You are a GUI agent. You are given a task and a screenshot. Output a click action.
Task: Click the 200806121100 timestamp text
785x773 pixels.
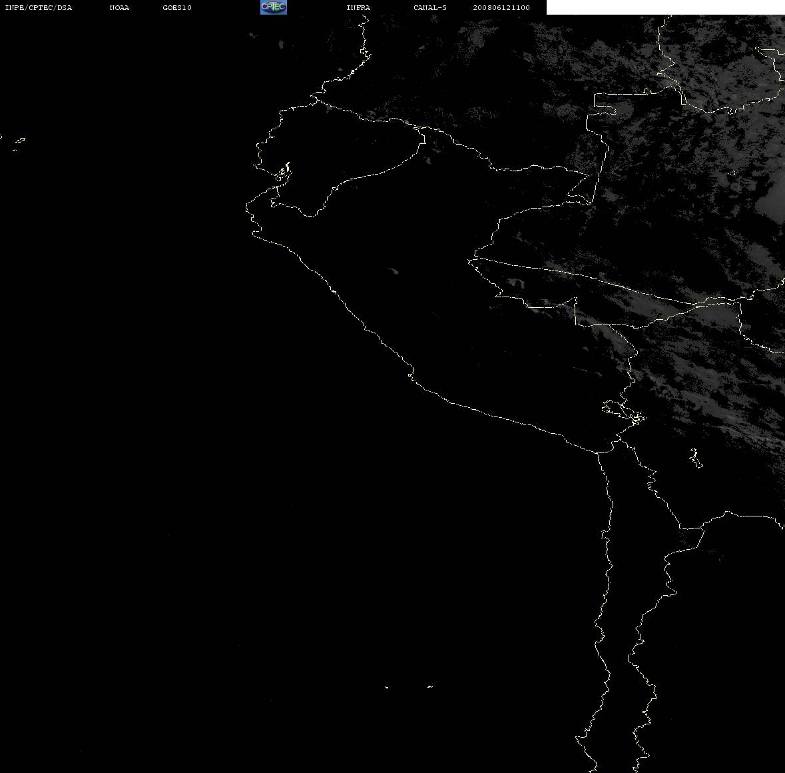coord(501,7)
